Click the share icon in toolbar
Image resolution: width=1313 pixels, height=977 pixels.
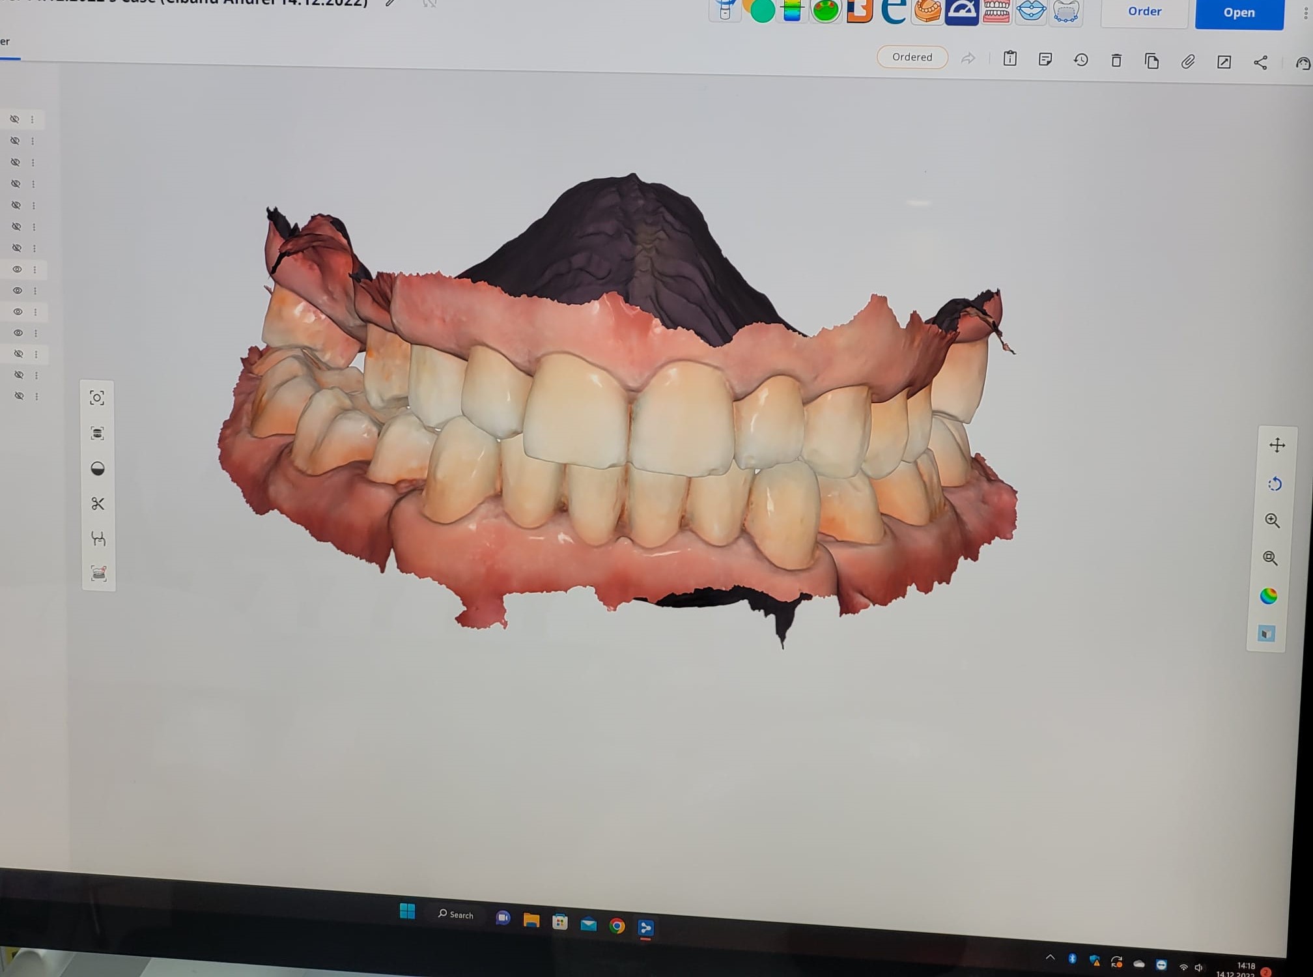(1260, 63)
